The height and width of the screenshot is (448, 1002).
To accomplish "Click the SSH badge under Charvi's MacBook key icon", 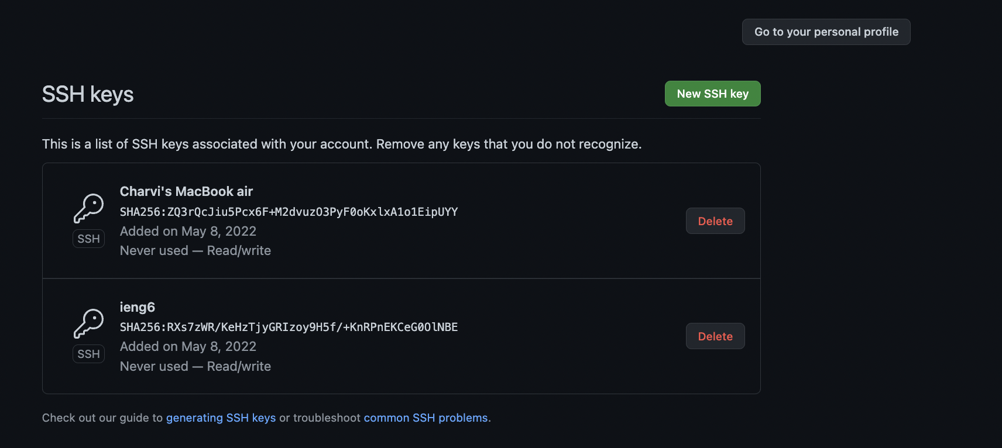I will [88, 239].
